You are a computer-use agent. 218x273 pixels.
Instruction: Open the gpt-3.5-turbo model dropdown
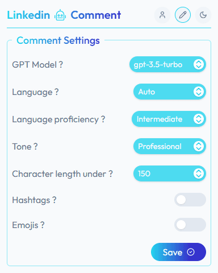[167, 64]
